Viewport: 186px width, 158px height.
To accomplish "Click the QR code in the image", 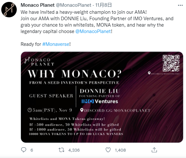I will pyautogui.click(x=171, y=63).
